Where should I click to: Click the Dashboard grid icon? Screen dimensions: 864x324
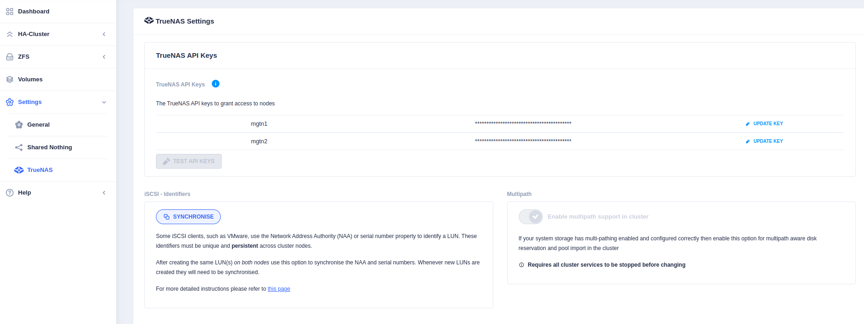10,12
